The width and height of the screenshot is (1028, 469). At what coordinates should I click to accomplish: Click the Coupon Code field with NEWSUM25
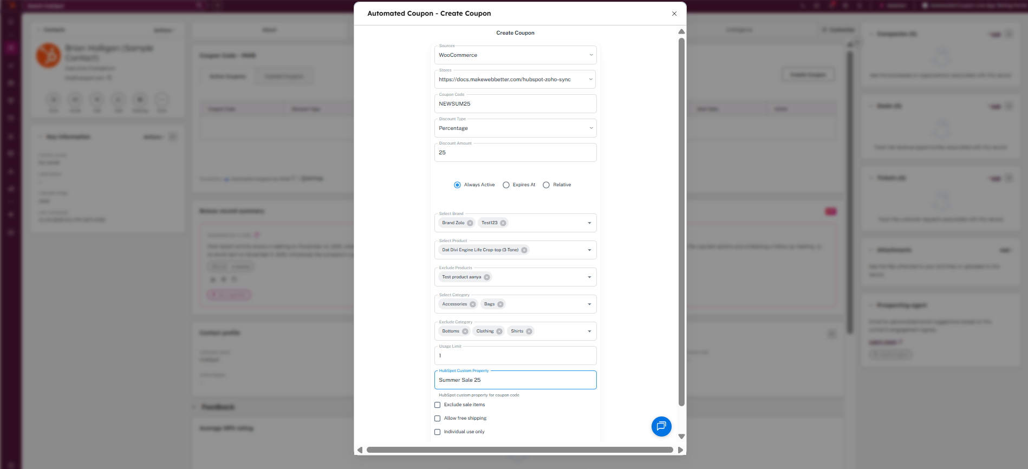point(515,104)
